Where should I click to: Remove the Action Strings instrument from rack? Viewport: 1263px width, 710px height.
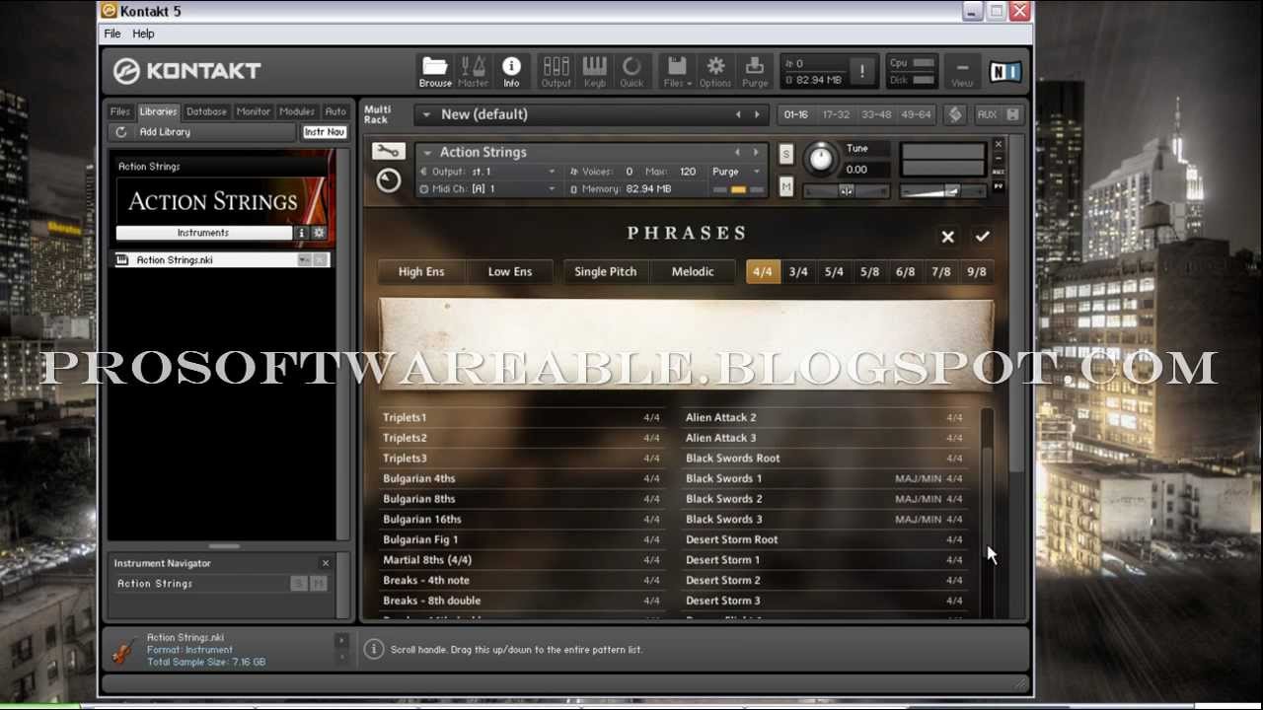click(x=998, y=145)
